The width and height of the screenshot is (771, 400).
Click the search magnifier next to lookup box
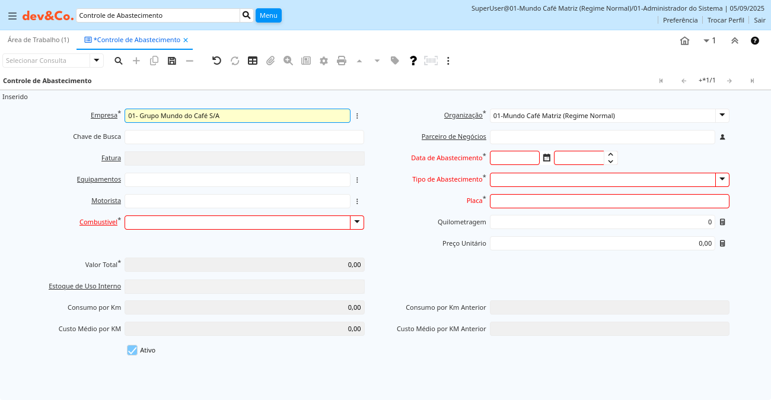click(x=247, y=15)
